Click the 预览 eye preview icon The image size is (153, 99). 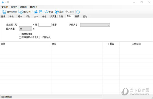(x=47, y=12)
